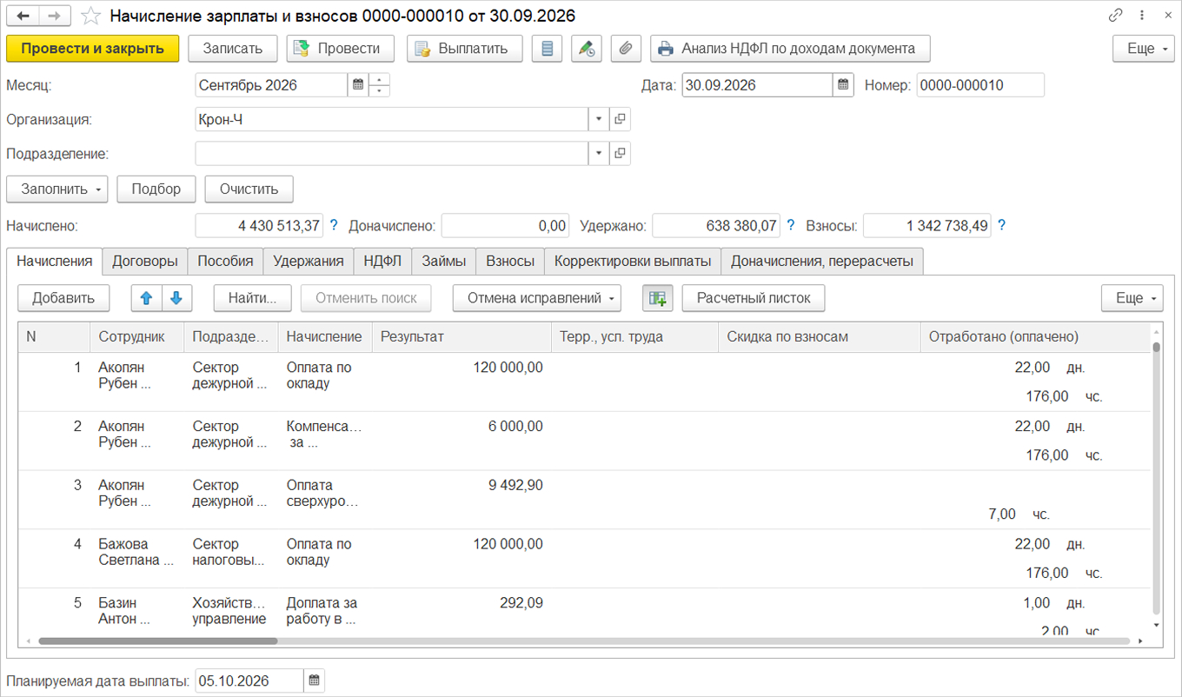Image resolution: width=1182 pixels, height=697 pixels.
Task: Click the horizontal scrollbar under the table
Action: tap(158, 641)
